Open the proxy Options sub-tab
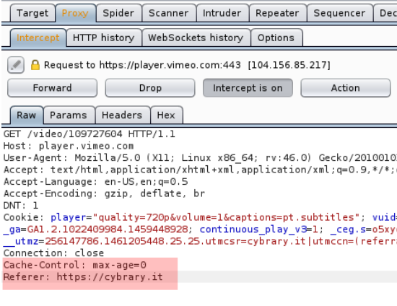 coord(276,38)
